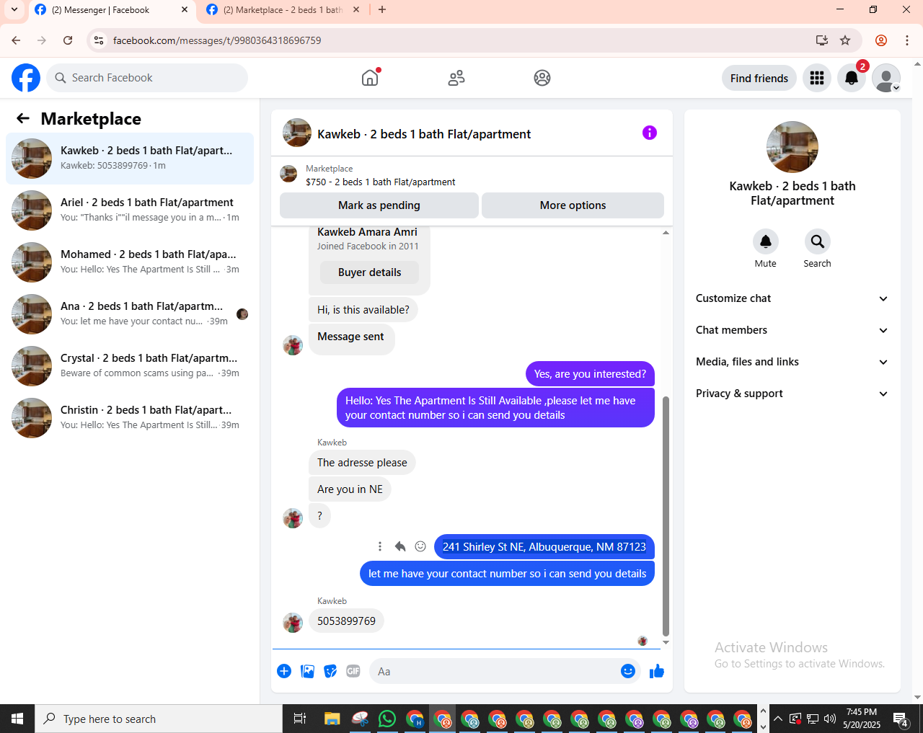The image size is (923, 733).
Task: Expand Customize chat section
Action: point(792,298)
